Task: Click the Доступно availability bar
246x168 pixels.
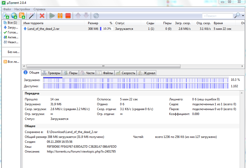Action: tap(136, 86)
